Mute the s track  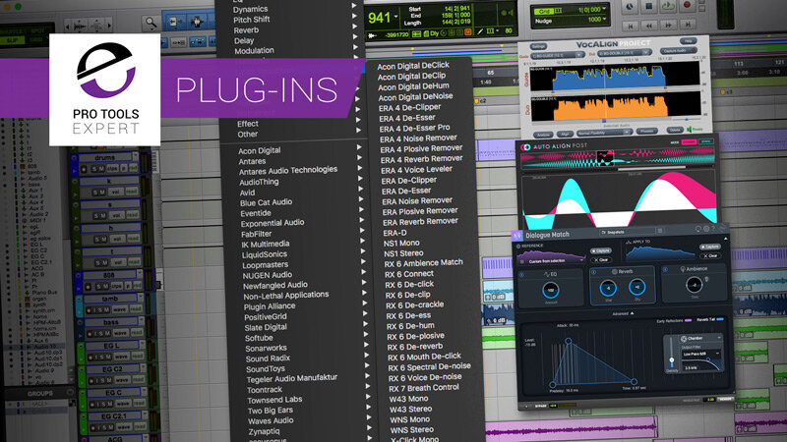(x=104, y=215)
